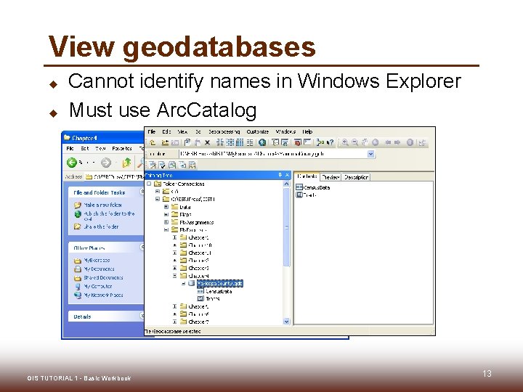Open the Geoprocessing menu
The image size is (523, 392).
224,131
